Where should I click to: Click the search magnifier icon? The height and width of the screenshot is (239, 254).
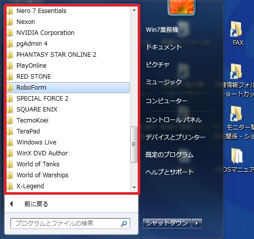[124, 224]
